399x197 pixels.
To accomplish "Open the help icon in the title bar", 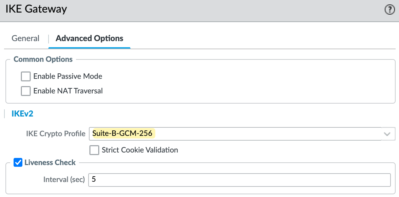I will click(x=389, y=10).
